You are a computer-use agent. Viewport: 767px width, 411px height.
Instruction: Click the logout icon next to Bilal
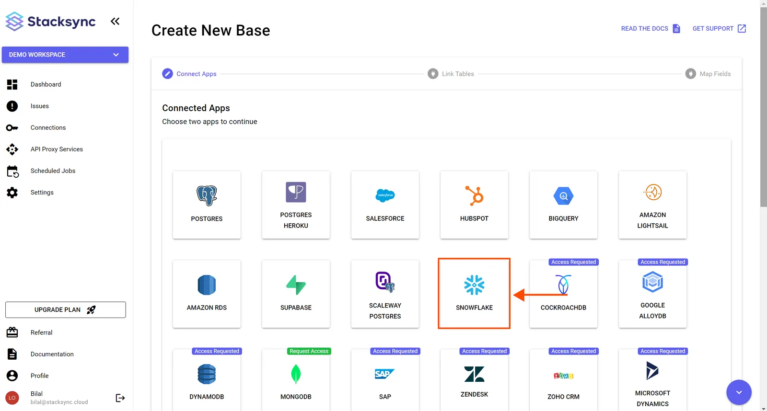(x=120, y=398)
